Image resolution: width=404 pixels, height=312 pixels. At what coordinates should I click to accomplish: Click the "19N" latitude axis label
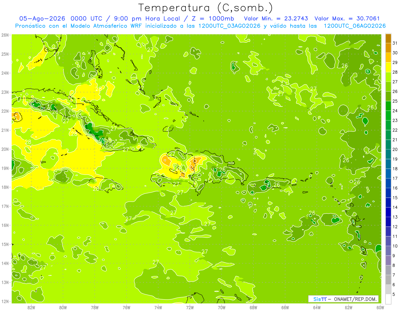5,168
